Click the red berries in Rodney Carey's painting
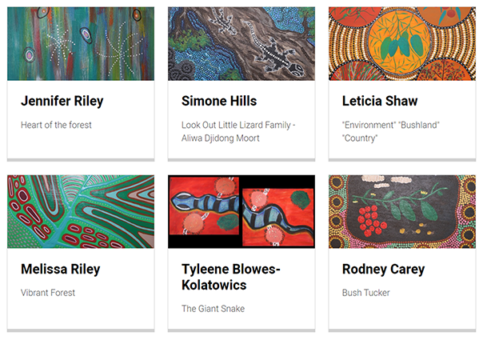The width and height of the screenshot is (483, 340). pos(369,217)
